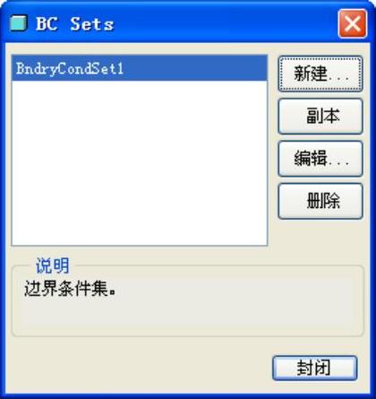376x399 pixels.
Task: Delete the highlighted BndryCondSet1 entry
Action: [x=320, y=201]
